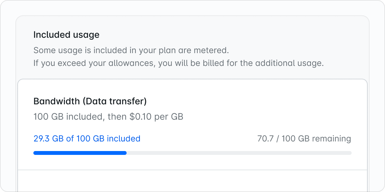
Task: Click the right end of the bandwidth progress bar
Action: click(x=349, y=153)
